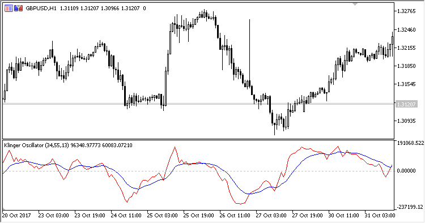
Task: Click the 25 Oct 03:00 time label
Action: (163, 216)
